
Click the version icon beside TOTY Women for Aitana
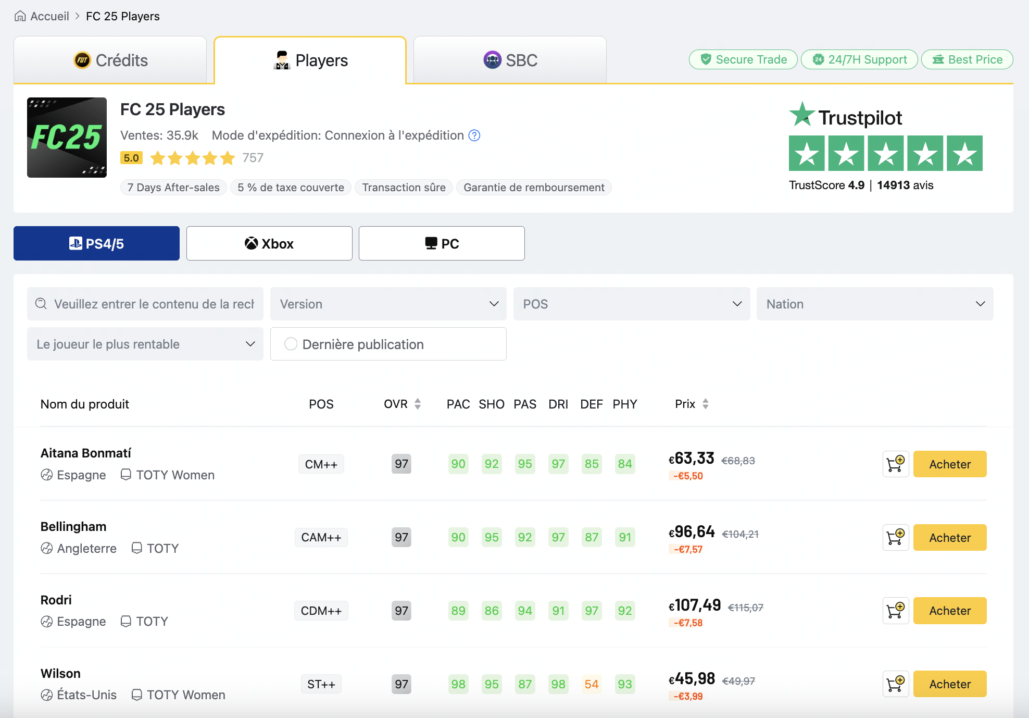click(126, 475)
